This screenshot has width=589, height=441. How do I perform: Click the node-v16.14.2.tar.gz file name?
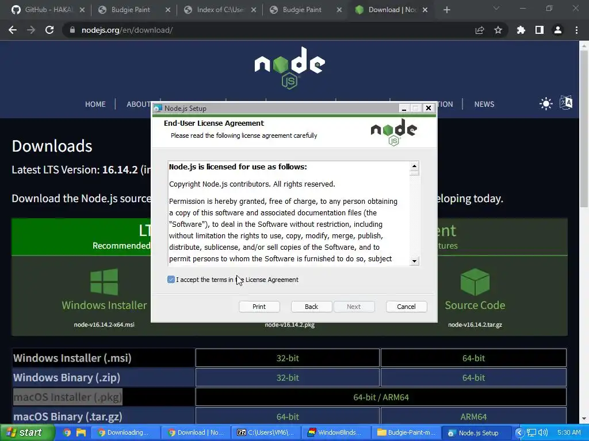pos(475,324)
